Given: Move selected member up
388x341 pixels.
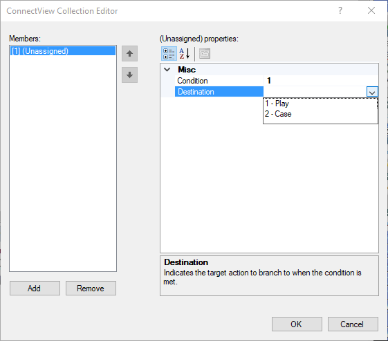Looking at the screenshot, I should [129, 54].
